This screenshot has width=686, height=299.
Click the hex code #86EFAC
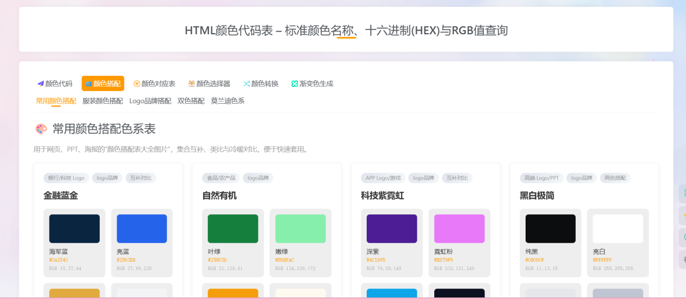(285, 260)
